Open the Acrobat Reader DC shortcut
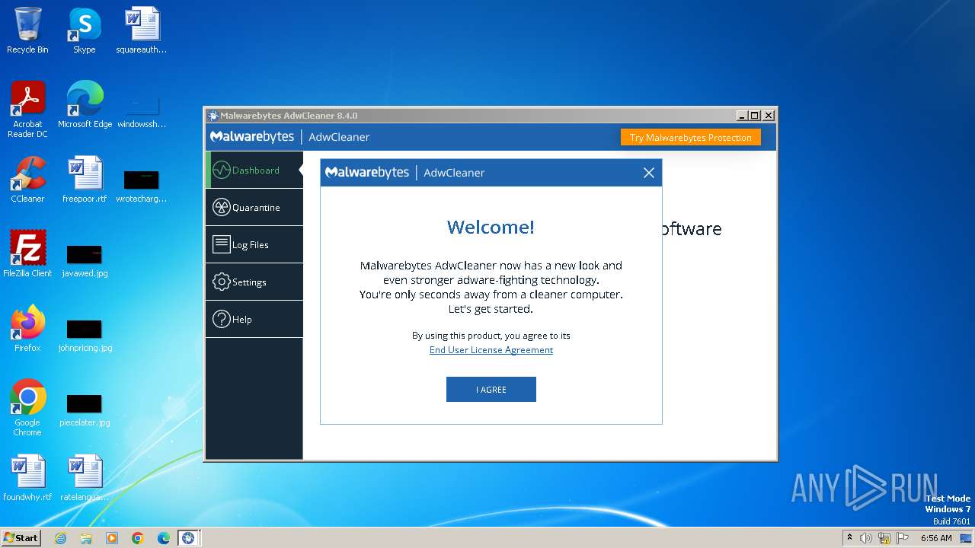 (x=27, y=110)
